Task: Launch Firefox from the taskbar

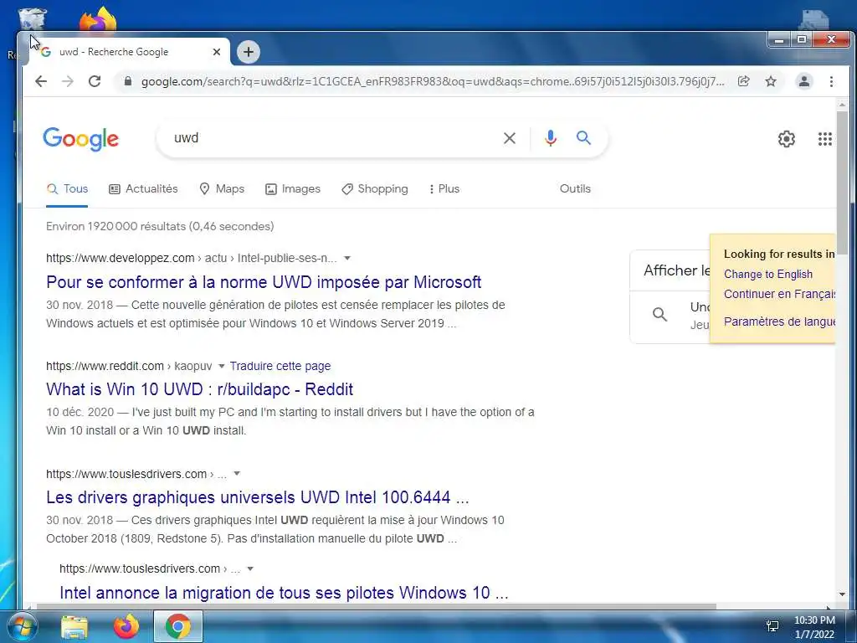Action: click(x=126, y=626)
